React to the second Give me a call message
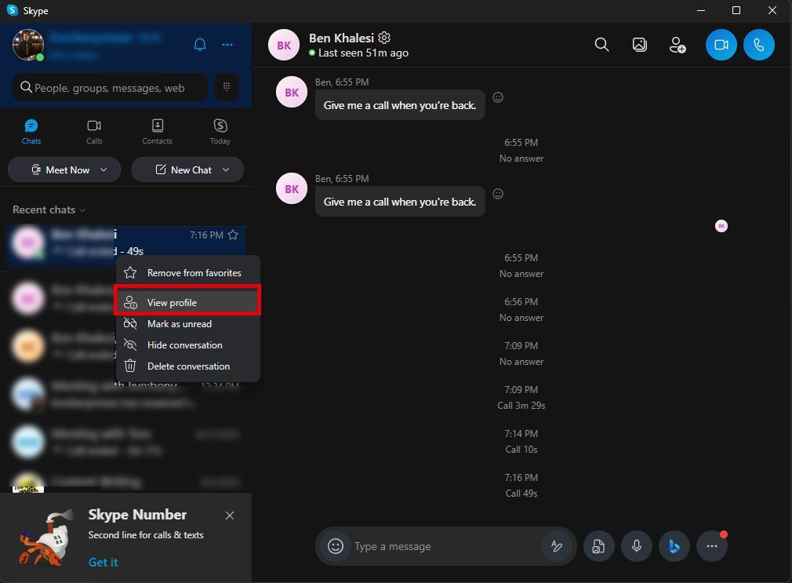Screen dimensions: 792x583 pyautogui.click(x=498, y=194)
